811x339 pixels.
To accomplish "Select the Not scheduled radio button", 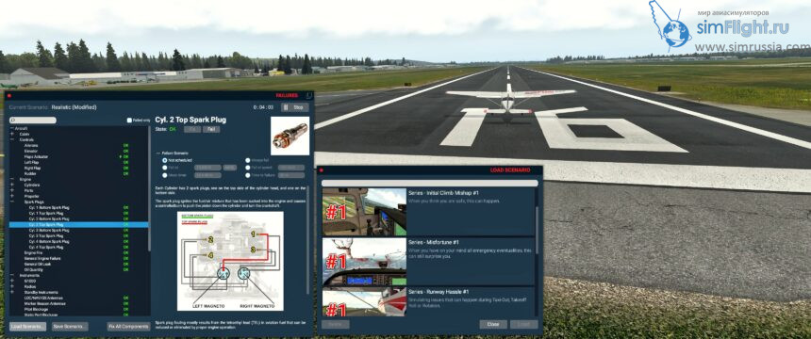I will click(x=164, y=160).
